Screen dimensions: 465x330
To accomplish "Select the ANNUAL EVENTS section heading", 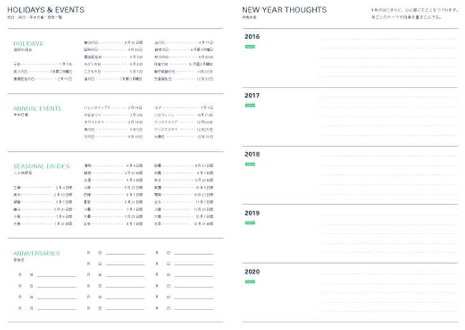I will pyautogui.click(x=38, y=109).
